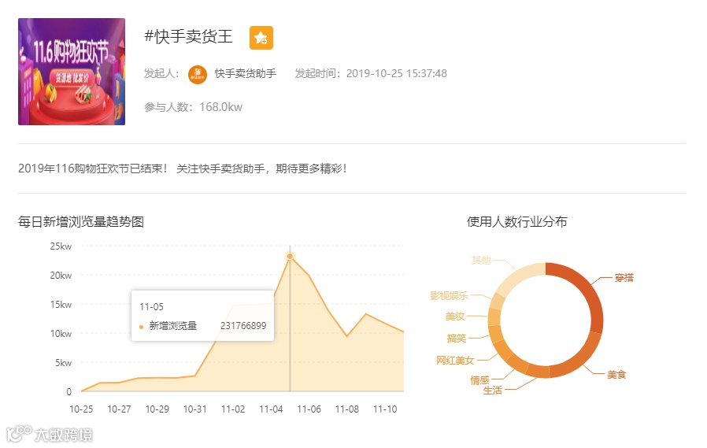Viewport: 707px width, 448px height.
Task: Click the 影视娱乐 donut chart label
Action: [449, 296]
